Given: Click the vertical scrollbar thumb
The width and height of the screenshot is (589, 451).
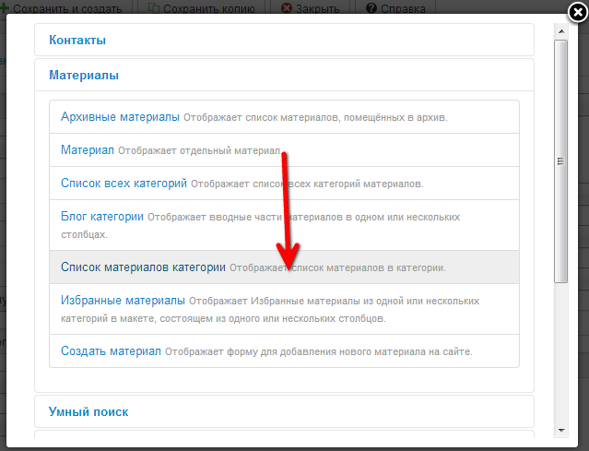Looking at the screenshot, I should (x=560, y=157).
